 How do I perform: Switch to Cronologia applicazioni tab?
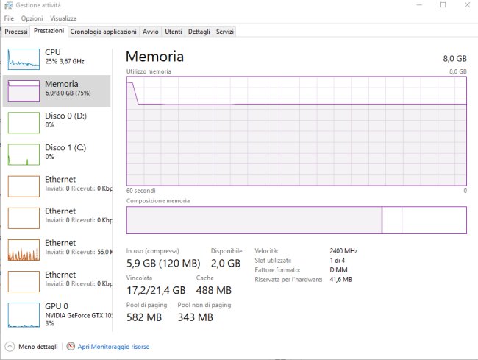104,32
